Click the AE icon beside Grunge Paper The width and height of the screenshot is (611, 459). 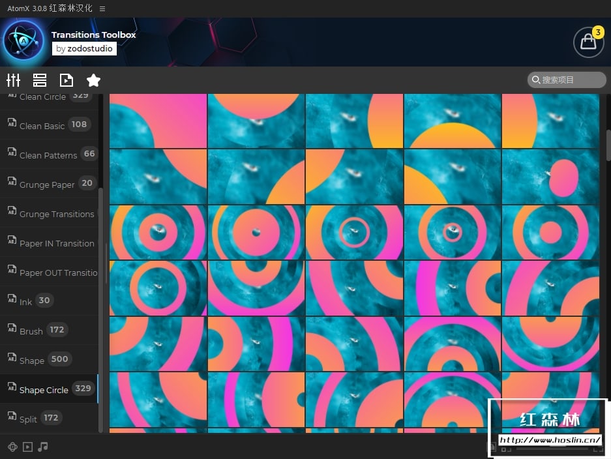point(12,181)
